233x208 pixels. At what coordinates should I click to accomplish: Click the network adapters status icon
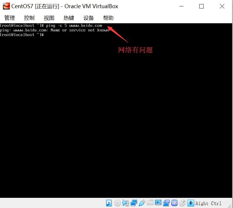(134, 203)
